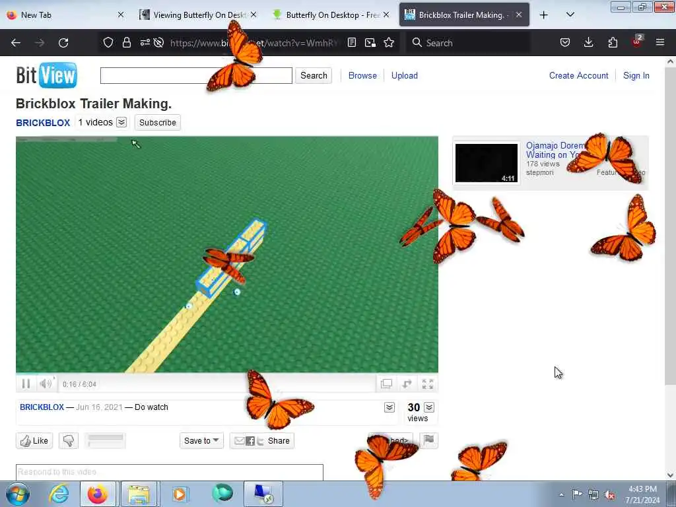Open the Save to dropdown

point(201,440)
